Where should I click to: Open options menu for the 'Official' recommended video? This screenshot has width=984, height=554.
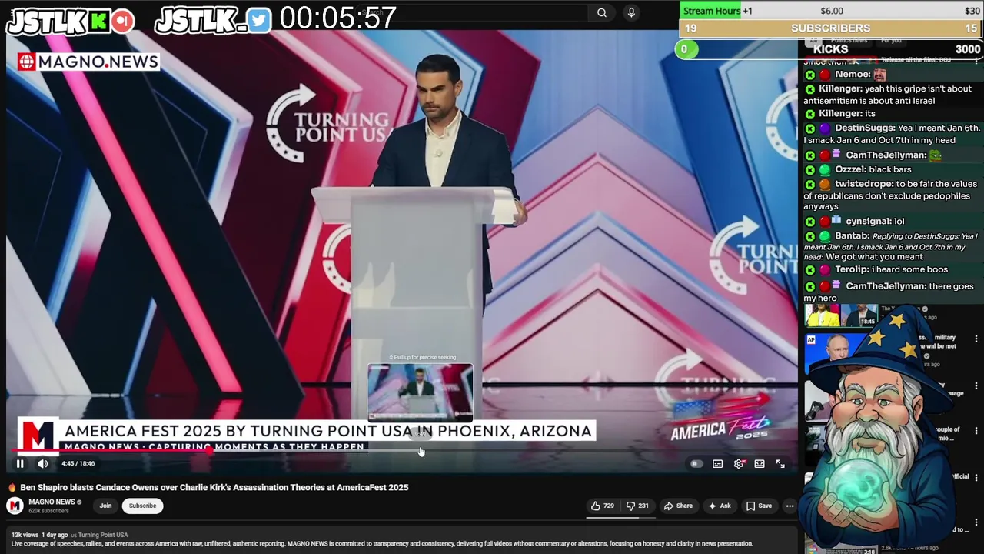[x=976, y=477]
